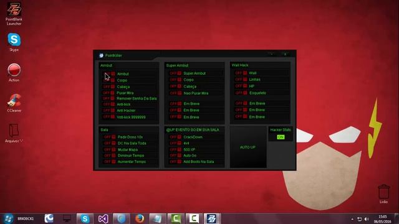This screenshot has width=399, height=224.
Task: Open the Lixo recycle bin icon
Action: tap(384, 194)
